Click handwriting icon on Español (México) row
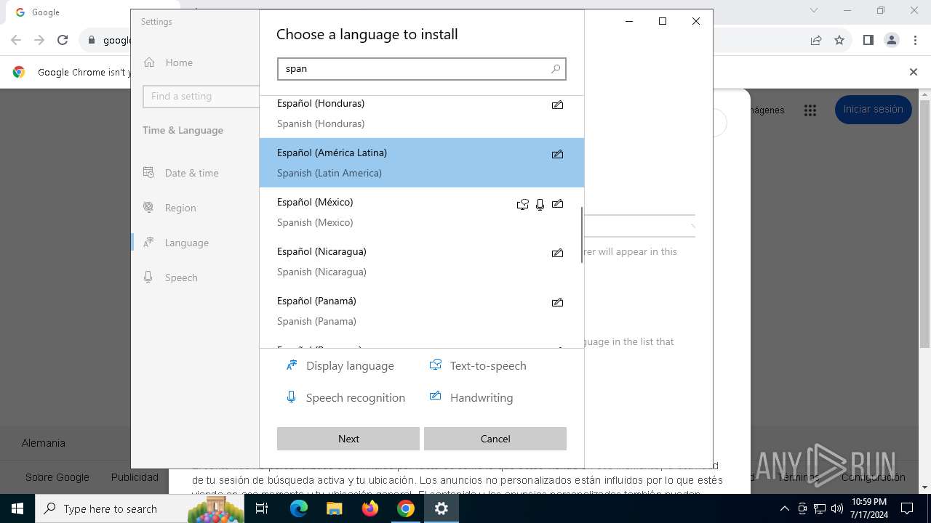Image resolution: width=931 pixels, height=523 pixels. coord(557,203)
